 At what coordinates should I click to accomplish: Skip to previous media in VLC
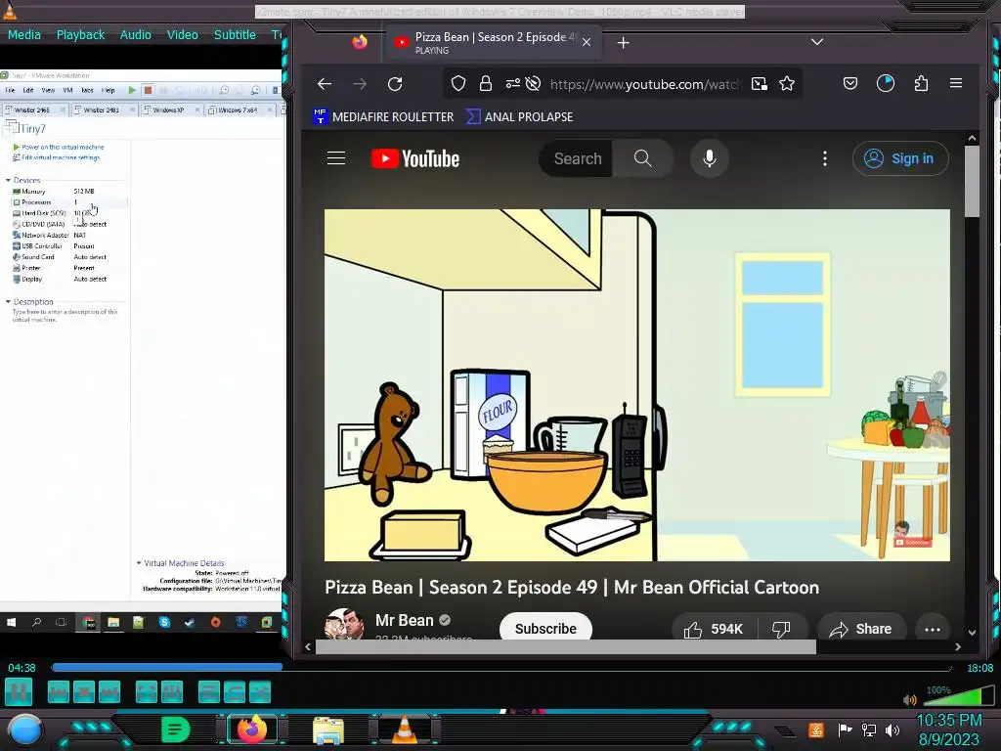58,691
